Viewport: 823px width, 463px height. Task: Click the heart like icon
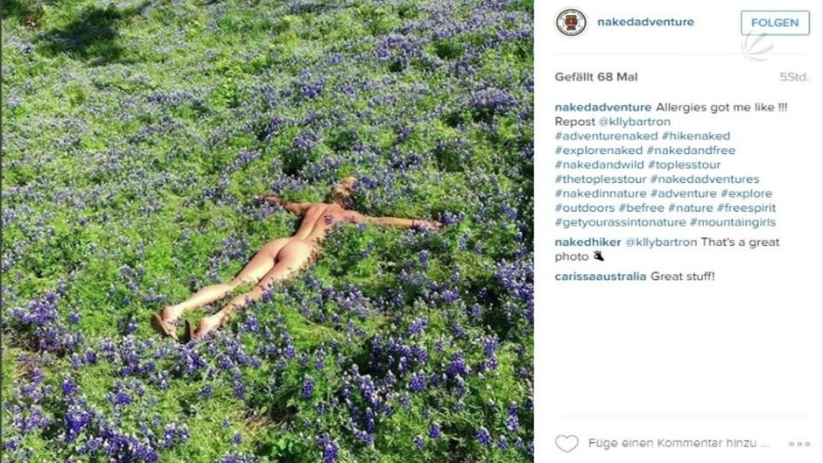pos(566,444)
